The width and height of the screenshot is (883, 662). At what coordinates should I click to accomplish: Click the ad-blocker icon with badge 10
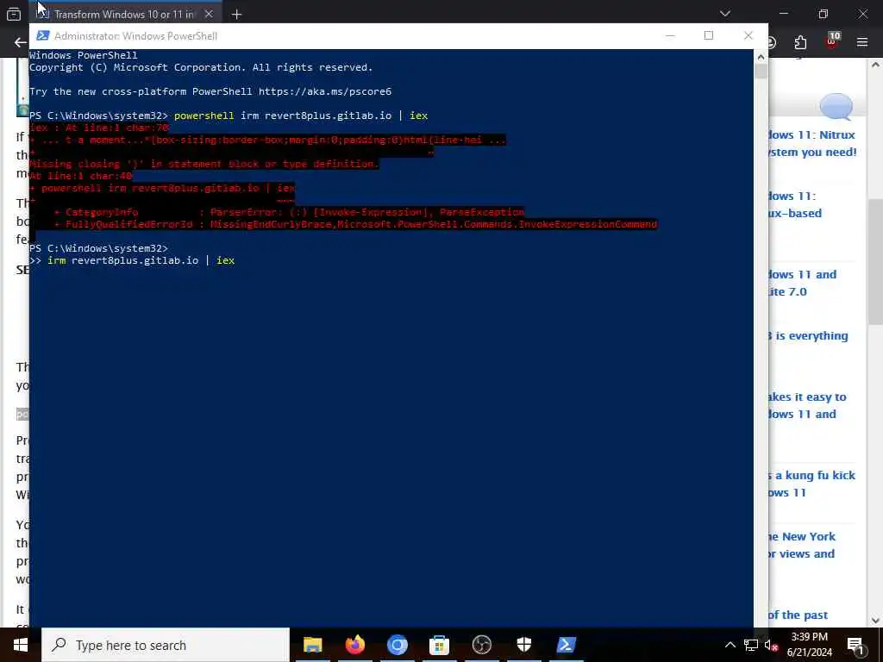833,41
